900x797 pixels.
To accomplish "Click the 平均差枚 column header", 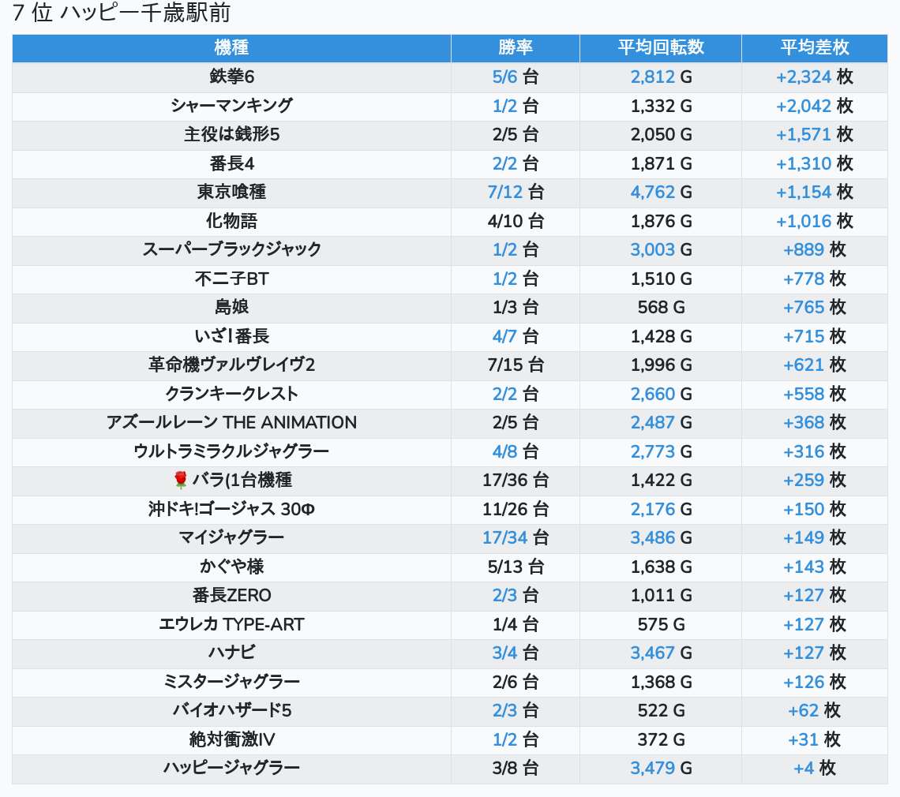I will [x=814, y=48].
